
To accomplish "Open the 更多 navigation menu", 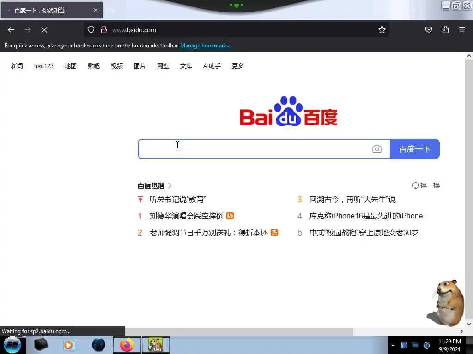I will point(238,66).
